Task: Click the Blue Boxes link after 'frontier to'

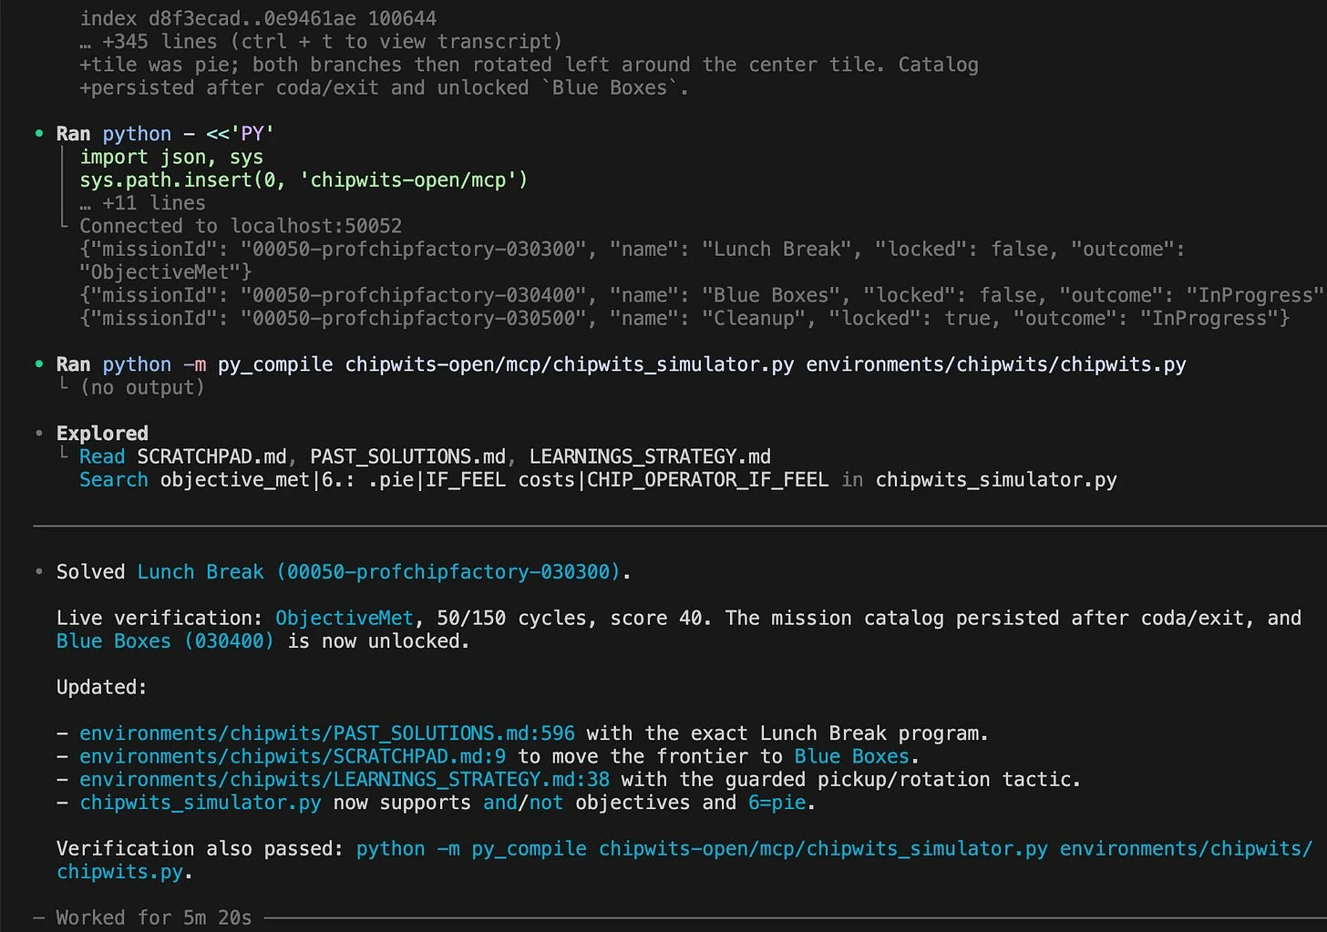Action: coord(851,757)
